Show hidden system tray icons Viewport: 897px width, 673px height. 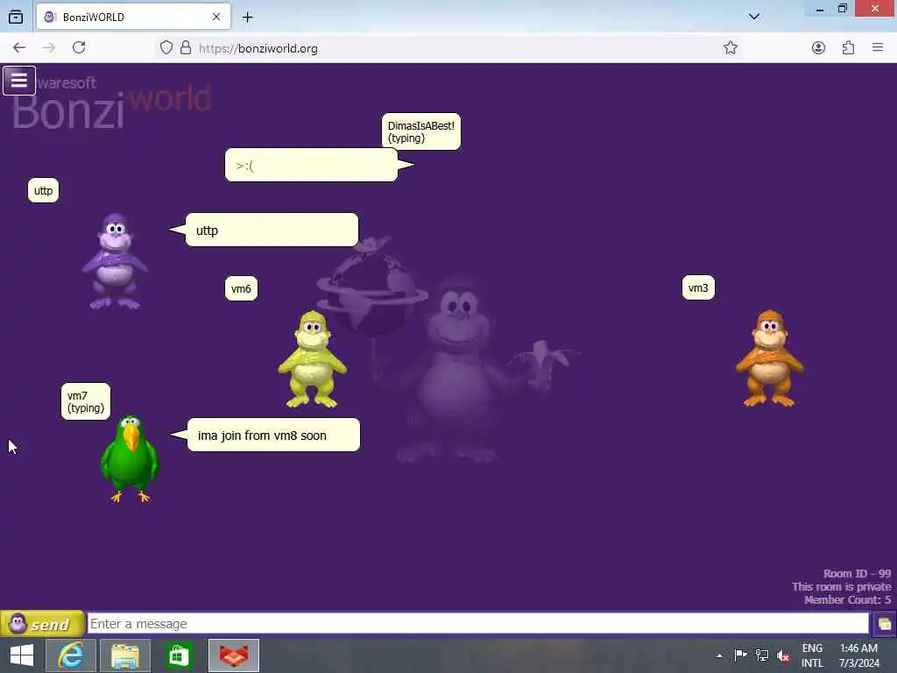click(x=719, y=655)
